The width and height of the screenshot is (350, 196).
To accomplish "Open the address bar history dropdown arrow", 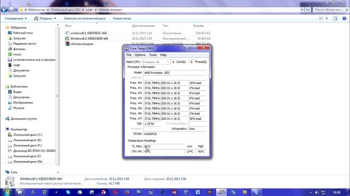I will (302, 10).
